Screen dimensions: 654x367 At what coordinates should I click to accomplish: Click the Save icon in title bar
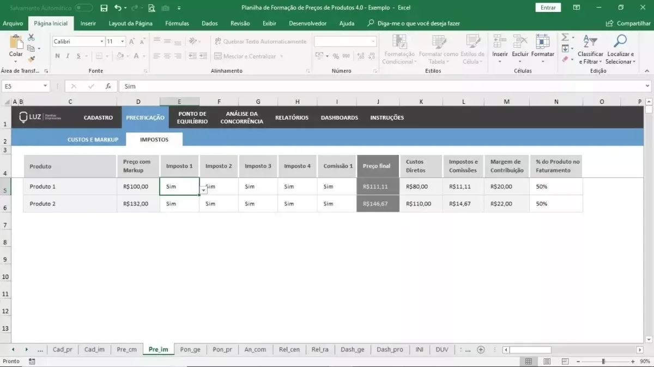(x=104, y=8)
